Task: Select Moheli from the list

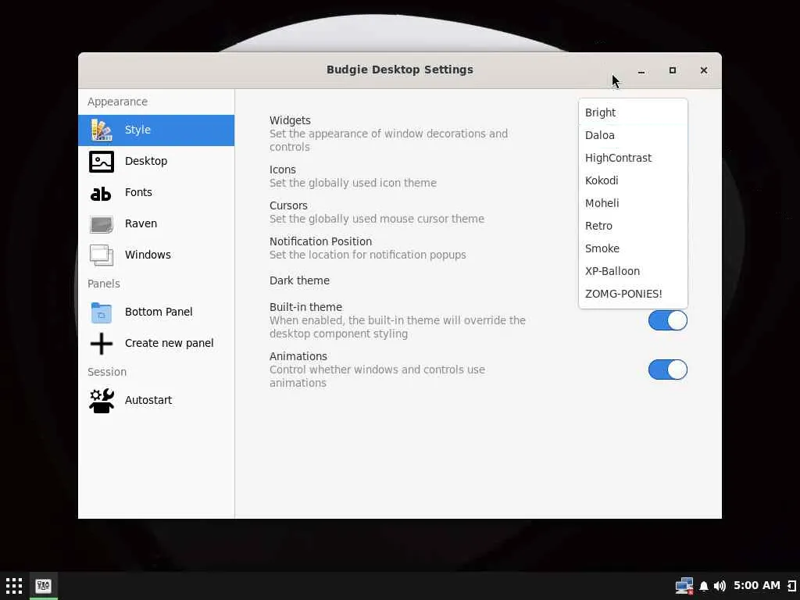Action: coord(633,203)
